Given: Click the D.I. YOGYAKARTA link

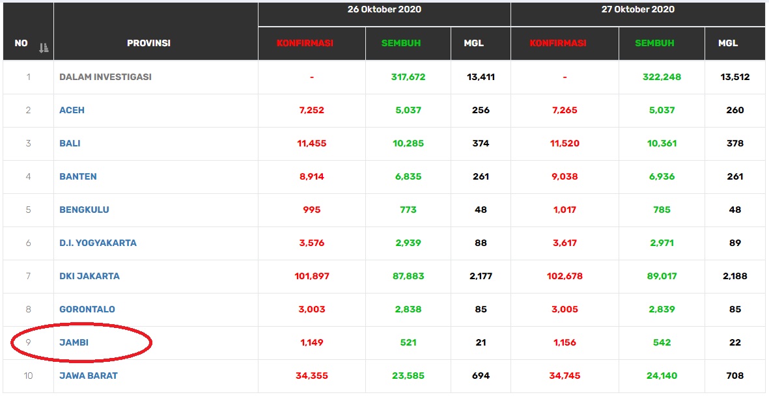Looking at the screenshot, I should [98, 243].
